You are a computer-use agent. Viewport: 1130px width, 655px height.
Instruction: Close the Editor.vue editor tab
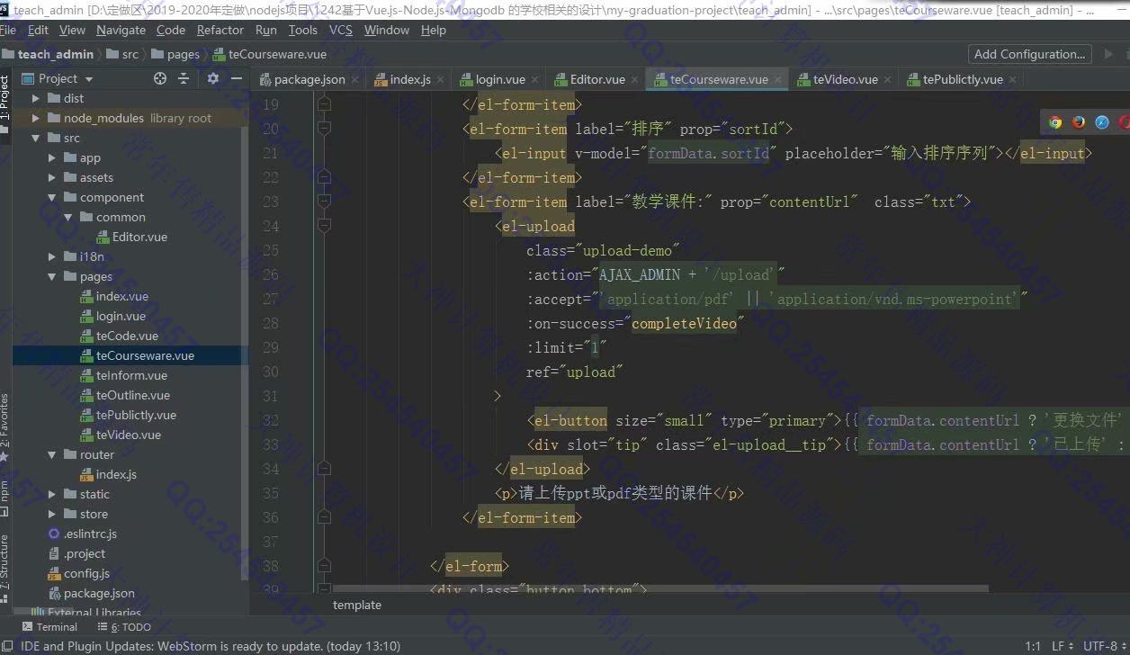(x=635, y=79)
